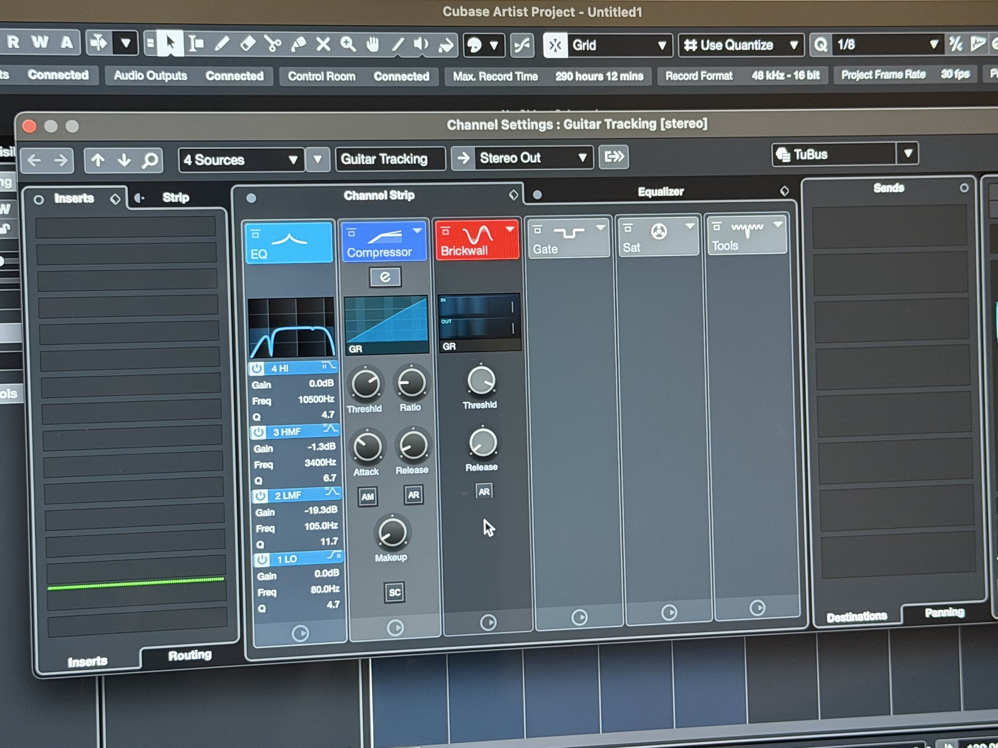Toggle the compressor SC side-chain button
Viewport: 998px width, 748px height.
coord(395,592)
